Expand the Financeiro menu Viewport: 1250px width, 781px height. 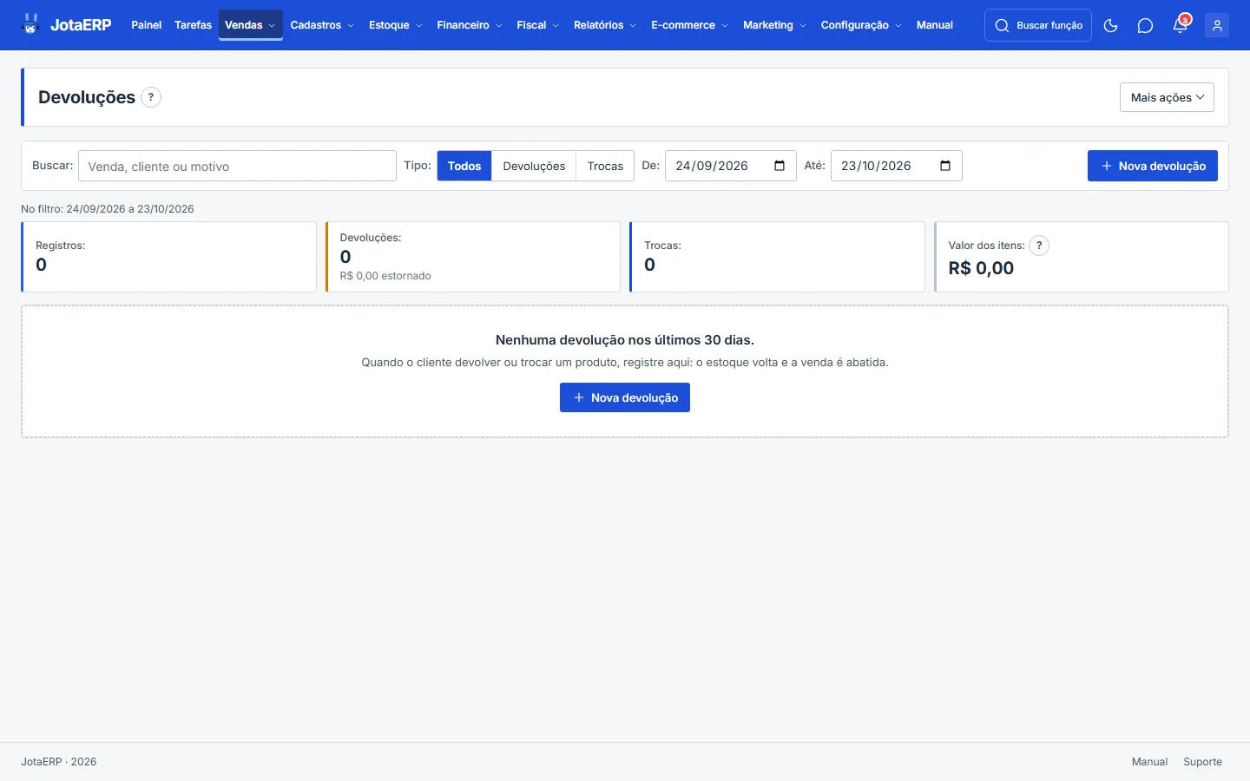(x=470, y=25)
